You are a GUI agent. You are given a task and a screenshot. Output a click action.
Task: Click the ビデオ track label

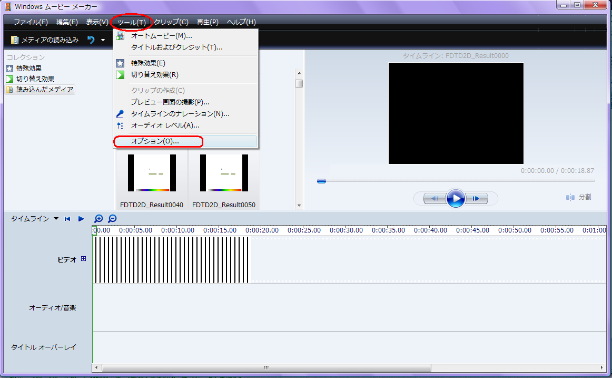67,260
